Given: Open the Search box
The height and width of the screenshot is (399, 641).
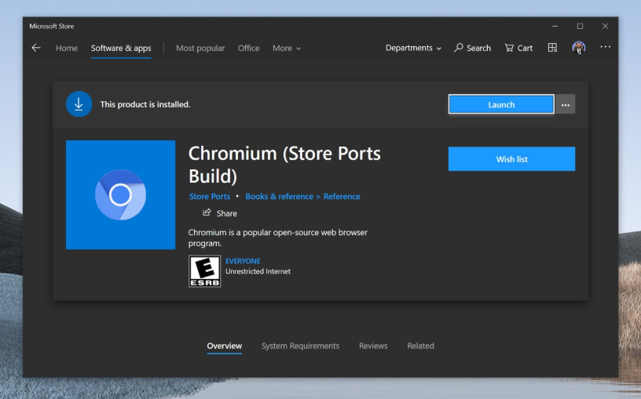Looking at the screenshot, I should point(472,48).
